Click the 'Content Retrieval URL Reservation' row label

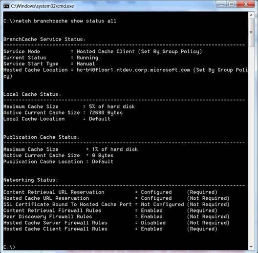54,192
